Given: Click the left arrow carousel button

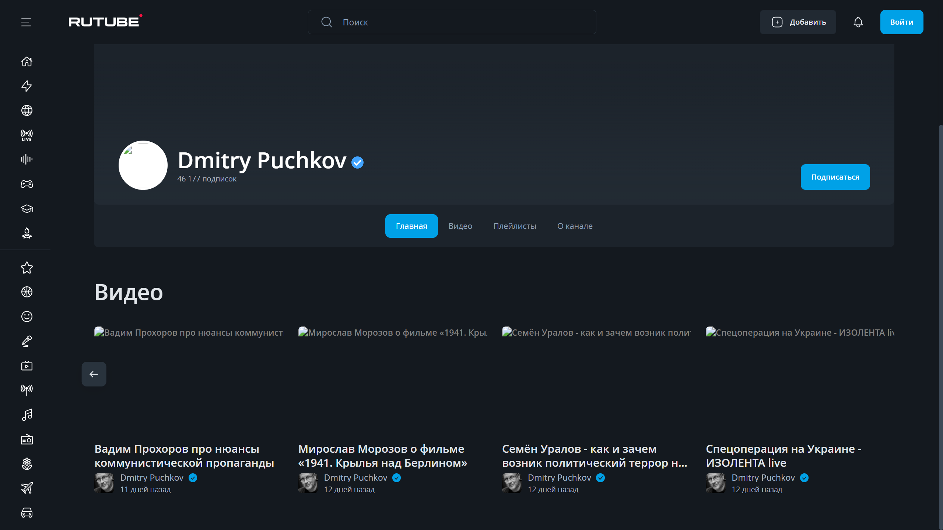Looking at the screenshot, I should (94, 374).
